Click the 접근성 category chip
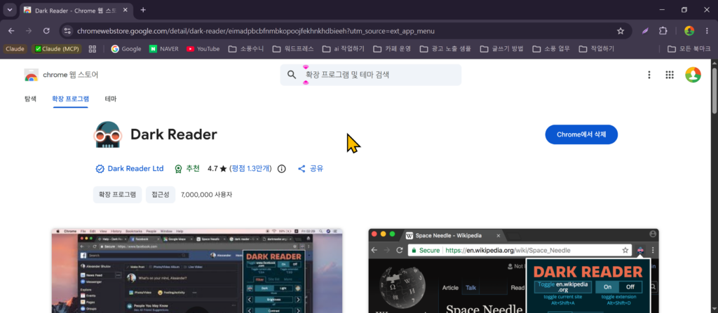Screen dimensions: 718x313 coord(161,195)
